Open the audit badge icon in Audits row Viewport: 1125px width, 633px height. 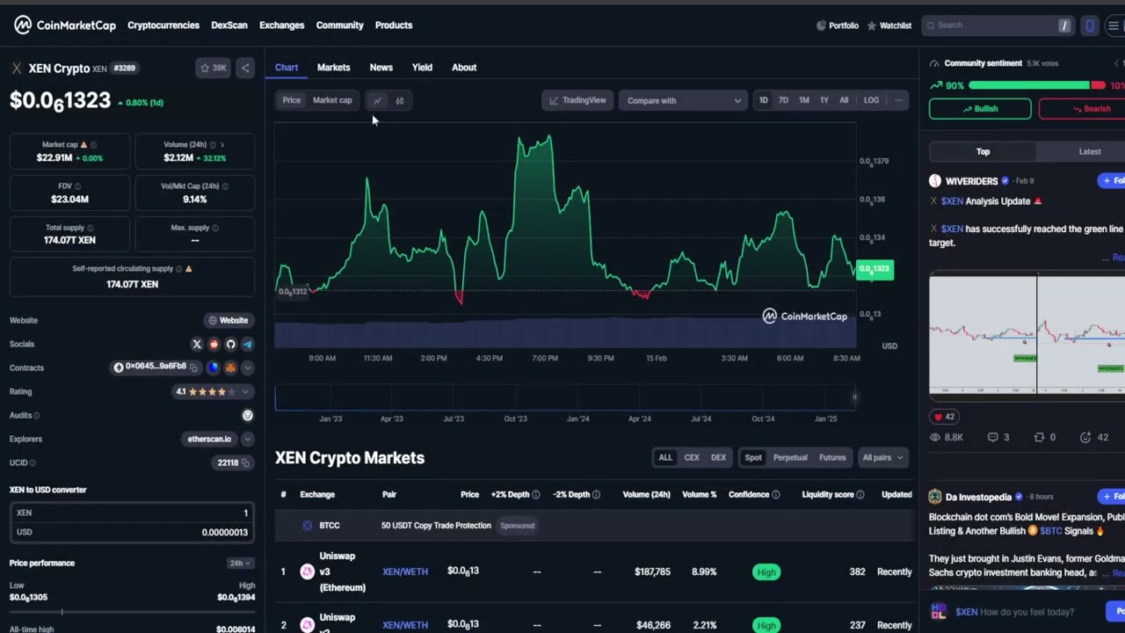[247, 415]
